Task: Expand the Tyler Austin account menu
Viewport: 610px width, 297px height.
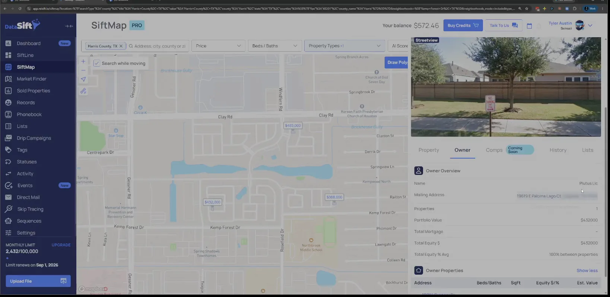Action: pos(590,25)
